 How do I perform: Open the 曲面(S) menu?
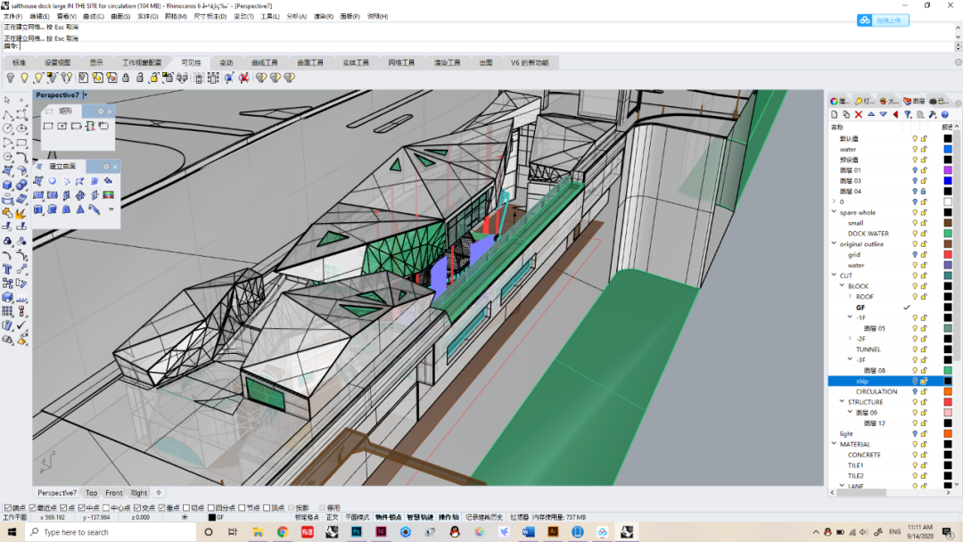(x=119, y=16)
